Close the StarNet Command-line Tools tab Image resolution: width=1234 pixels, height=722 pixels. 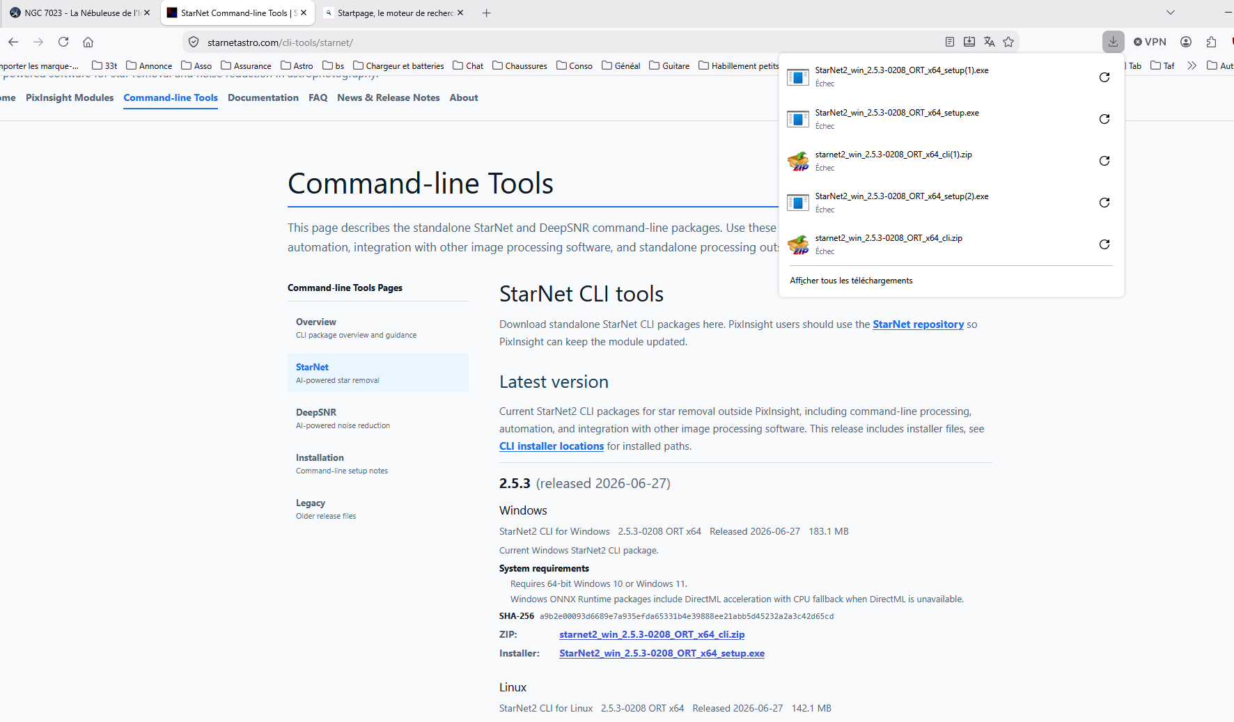click(x=304, y=13)
